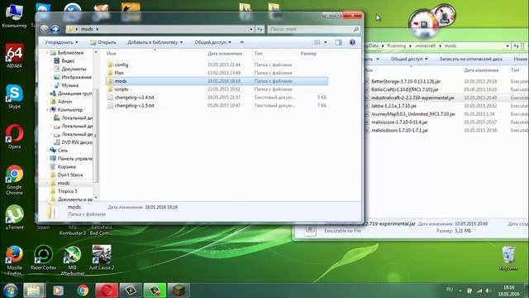The image size is (529, 298).
Task: Select Tropico 5 in the navigation pane
Action: [68, 191]
